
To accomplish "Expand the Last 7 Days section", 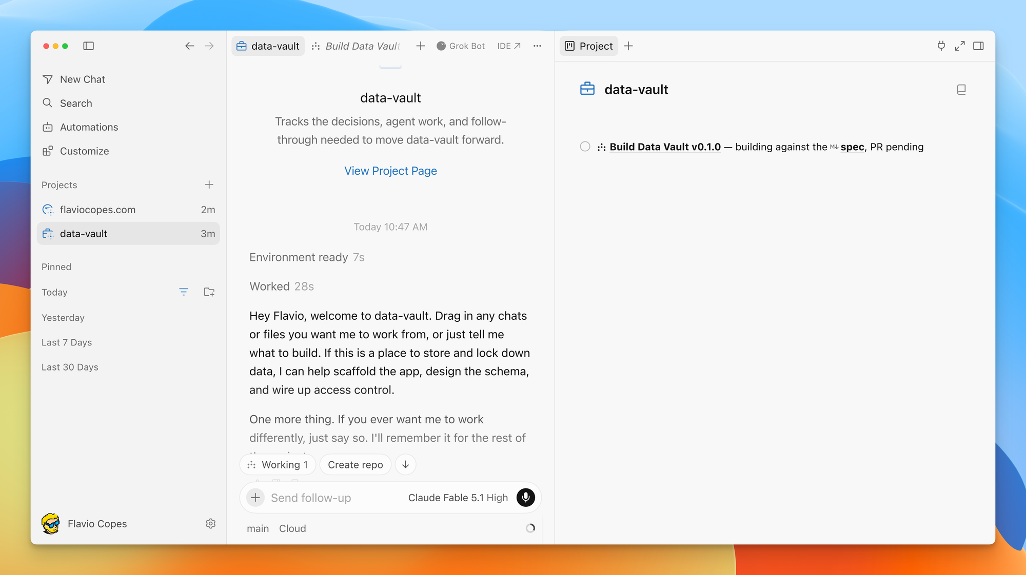I will tap(67, 342).
